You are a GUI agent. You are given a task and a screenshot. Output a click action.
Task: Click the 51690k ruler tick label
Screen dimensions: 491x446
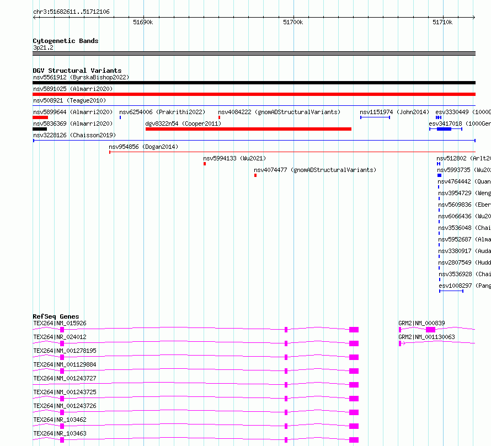[143, 22]
